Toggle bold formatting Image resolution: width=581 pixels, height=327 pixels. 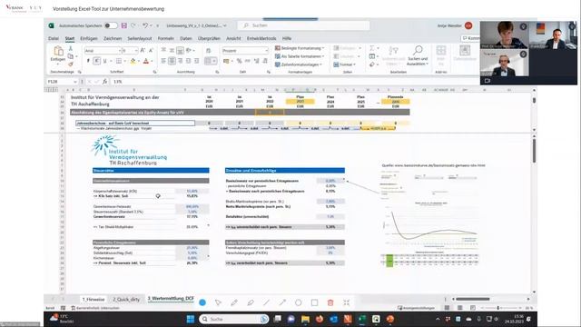pyautogui.click(x=88, y=61)
